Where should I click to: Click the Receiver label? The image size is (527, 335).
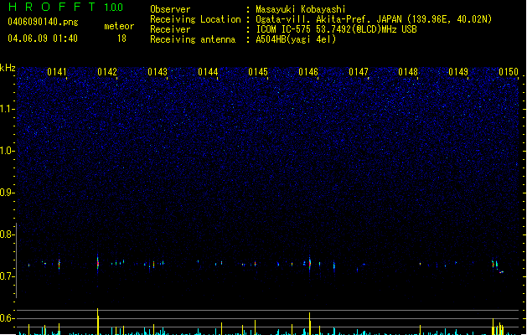tap(170, 29)
